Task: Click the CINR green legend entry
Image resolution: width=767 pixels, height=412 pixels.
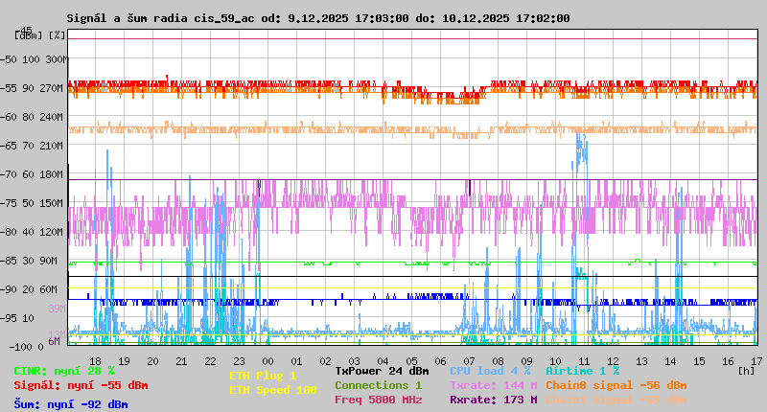Action: click(64, 371)
